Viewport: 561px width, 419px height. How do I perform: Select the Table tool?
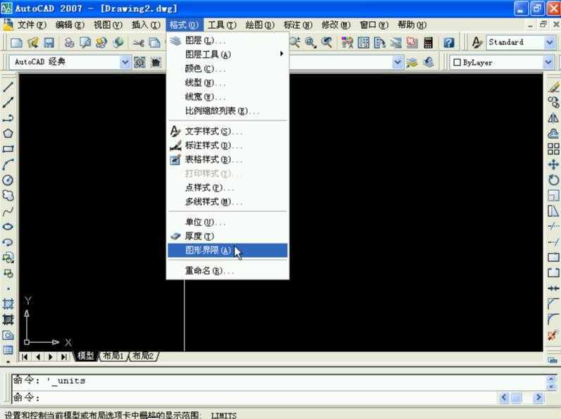point(8,350)
